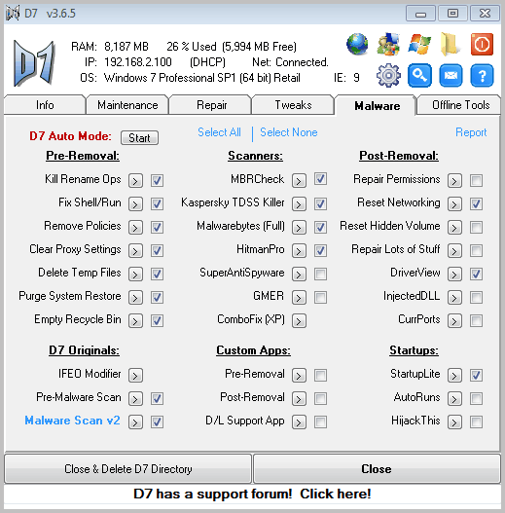Uncheck the Kill Rename Ops checkbox
The image size is (505, 513).
[157, 180]
